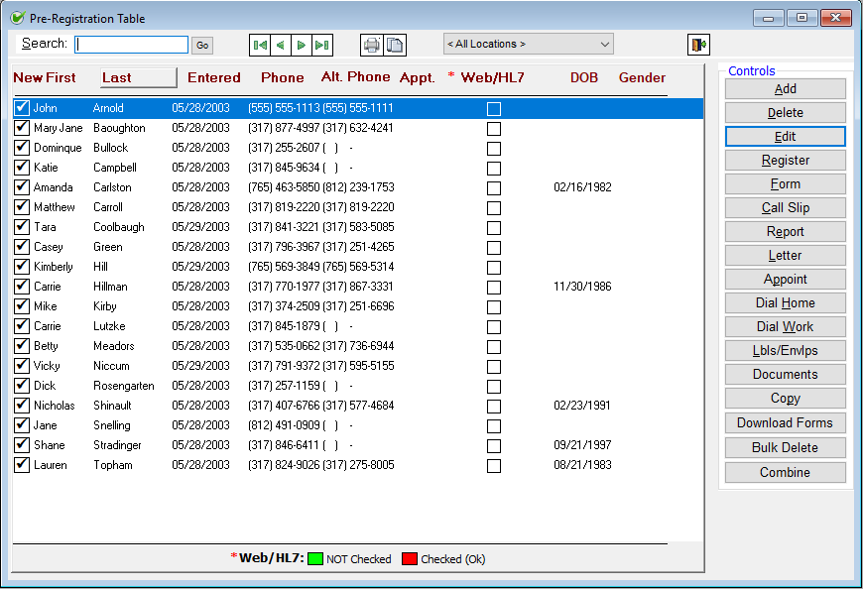Viewport: 863px width, 589px height.
Task: Go to the next record arrow
Action: (302, 45)
